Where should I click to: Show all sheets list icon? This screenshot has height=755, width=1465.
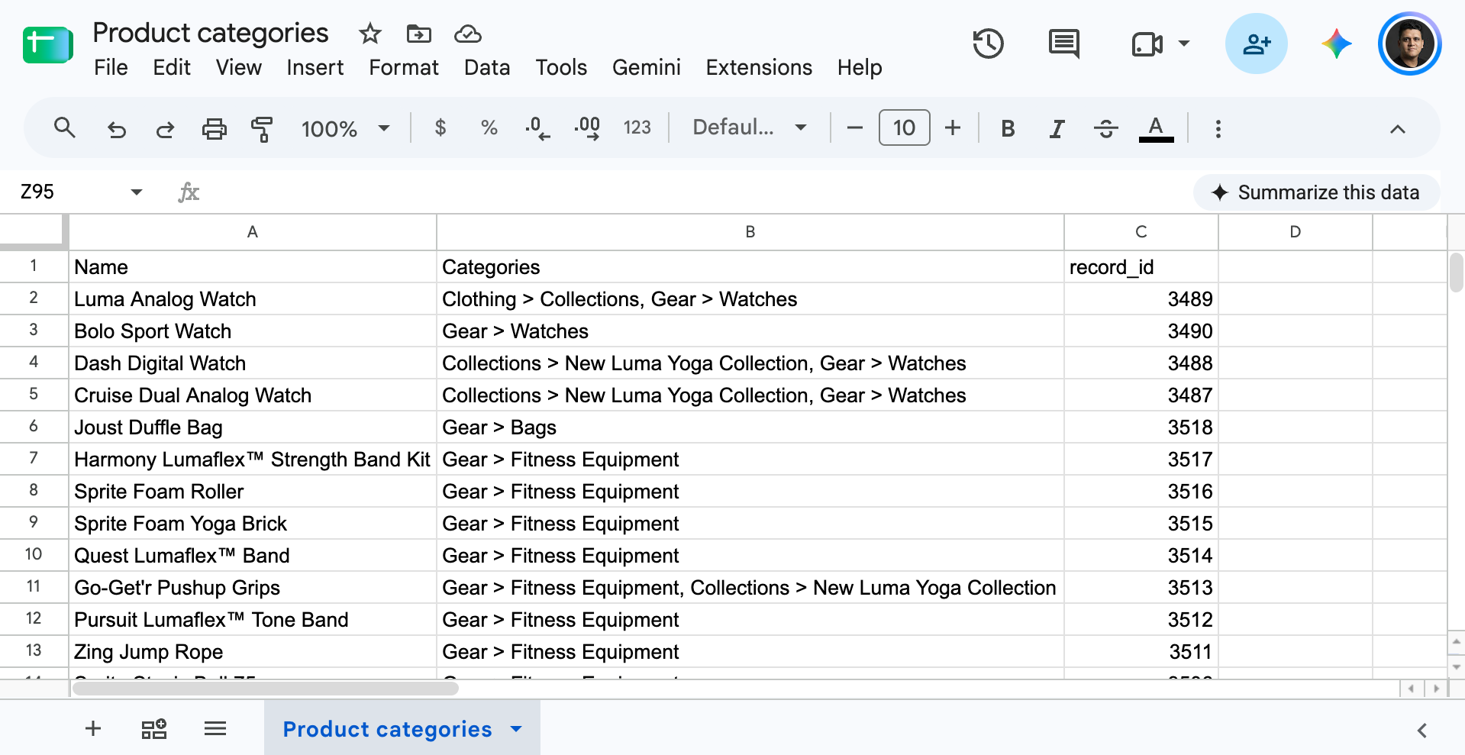pos(215,728)
